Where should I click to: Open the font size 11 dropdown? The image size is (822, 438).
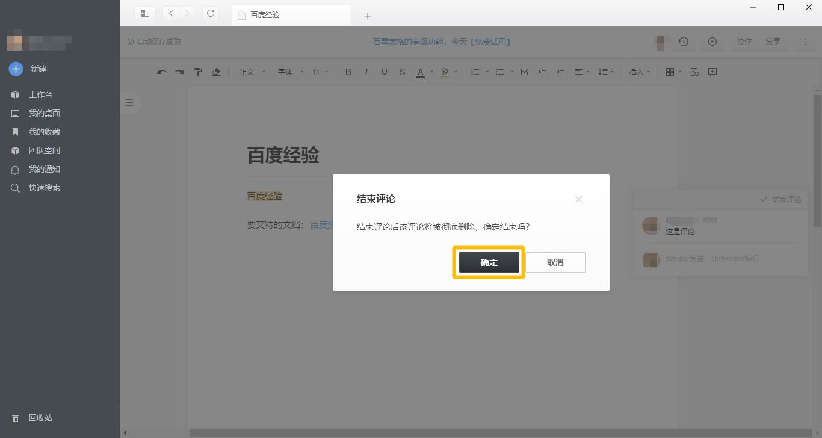320,72
